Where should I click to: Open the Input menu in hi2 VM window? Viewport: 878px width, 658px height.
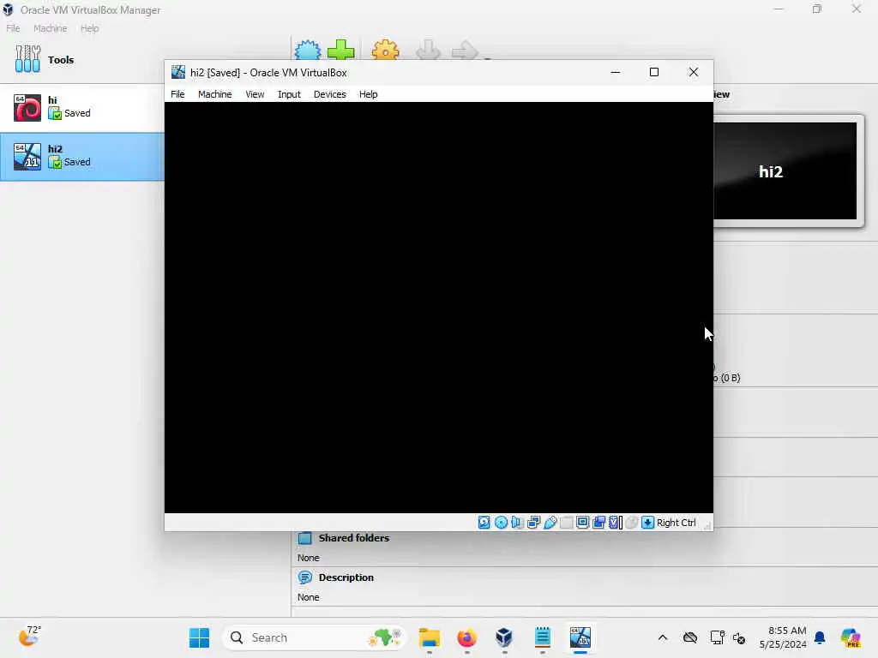pos(289,94)
